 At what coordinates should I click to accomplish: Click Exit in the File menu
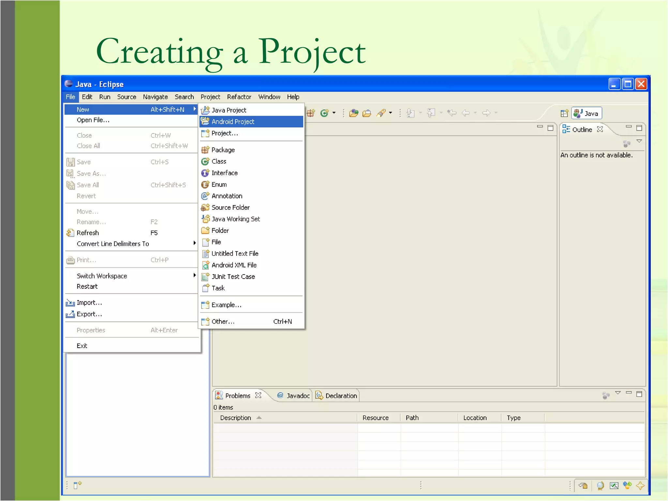[131, 346]
